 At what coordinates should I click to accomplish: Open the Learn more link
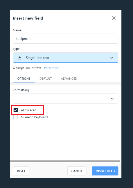[x=51, y=68]
